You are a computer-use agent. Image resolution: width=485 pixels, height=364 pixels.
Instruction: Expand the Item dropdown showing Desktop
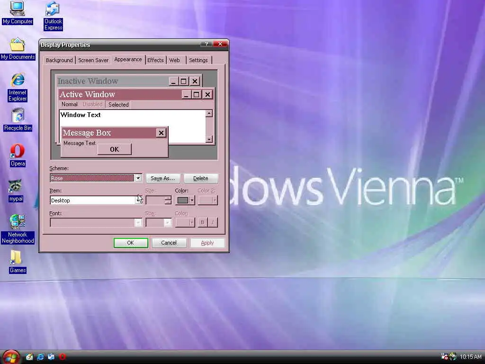click(x=139, y=200)
